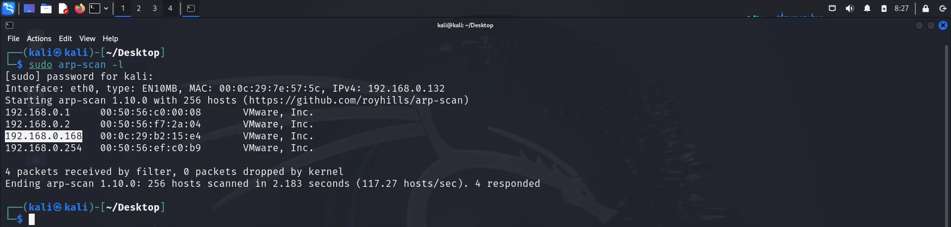This screenshot has width=951, height=227.
Task: Click the show desktop panel icon
Action: [x=29, y=8]
